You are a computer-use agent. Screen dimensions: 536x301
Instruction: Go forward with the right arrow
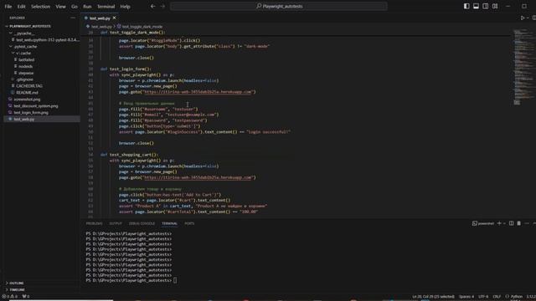(162, 6)
